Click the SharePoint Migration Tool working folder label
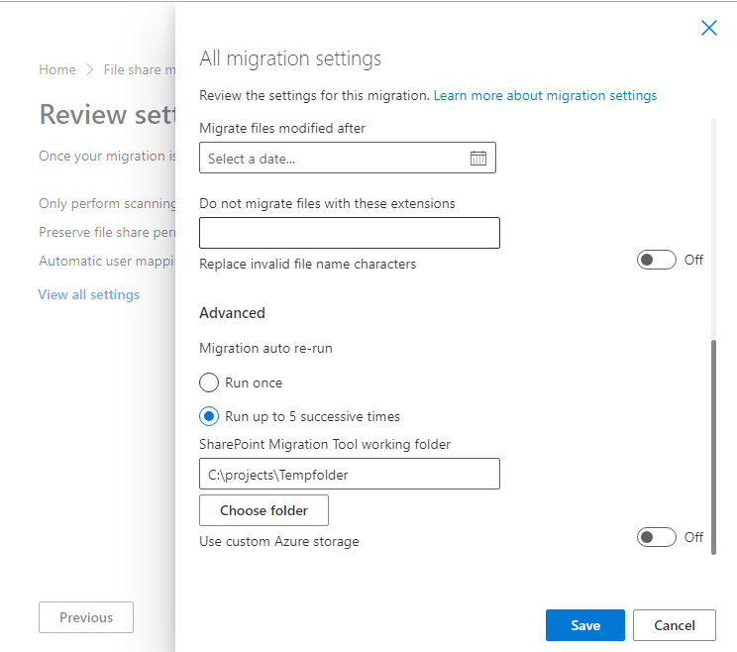The height and width of the screenshot is (652, 737). coord(325,444)
